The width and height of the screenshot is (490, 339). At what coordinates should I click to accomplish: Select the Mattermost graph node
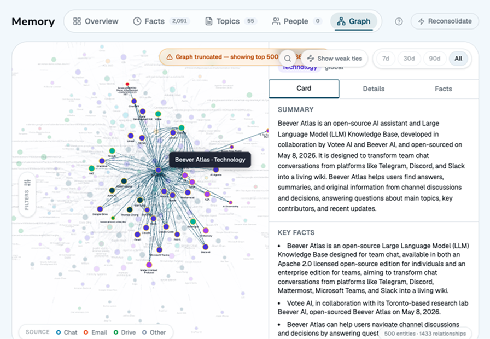(188, 192)
